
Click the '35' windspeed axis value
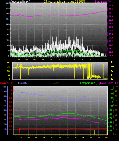pos(7,19)
